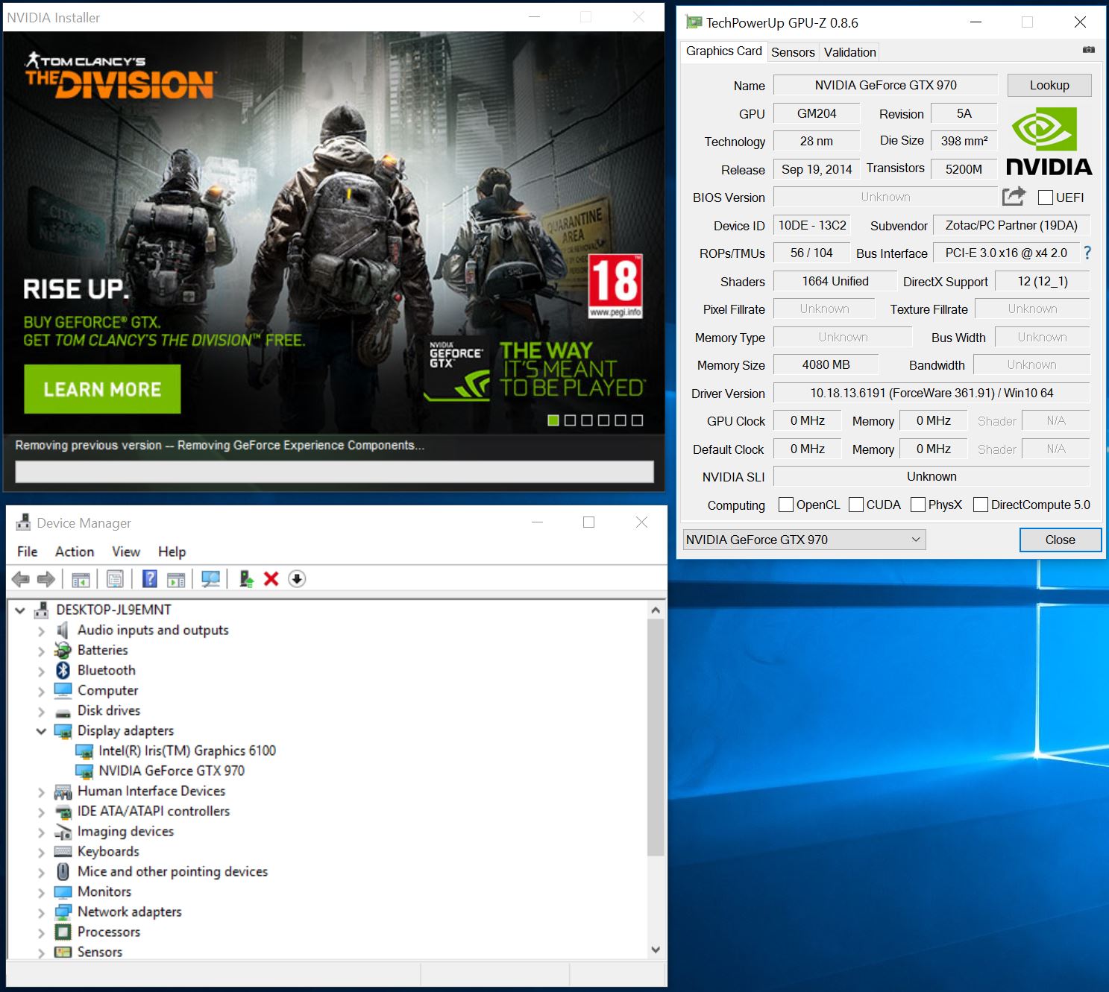Click the Keyboards category icon

click(63, 851)
